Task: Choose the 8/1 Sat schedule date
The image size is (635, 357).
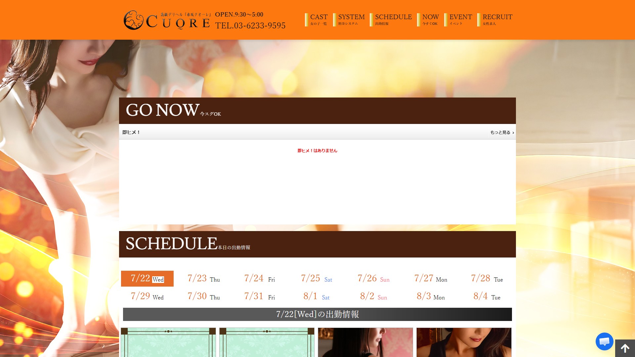Action: click(x=317, y=297)
